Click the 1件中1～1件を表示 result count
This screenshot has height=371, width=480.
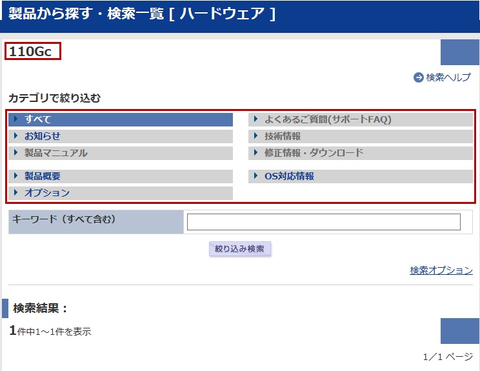[50, 330]
